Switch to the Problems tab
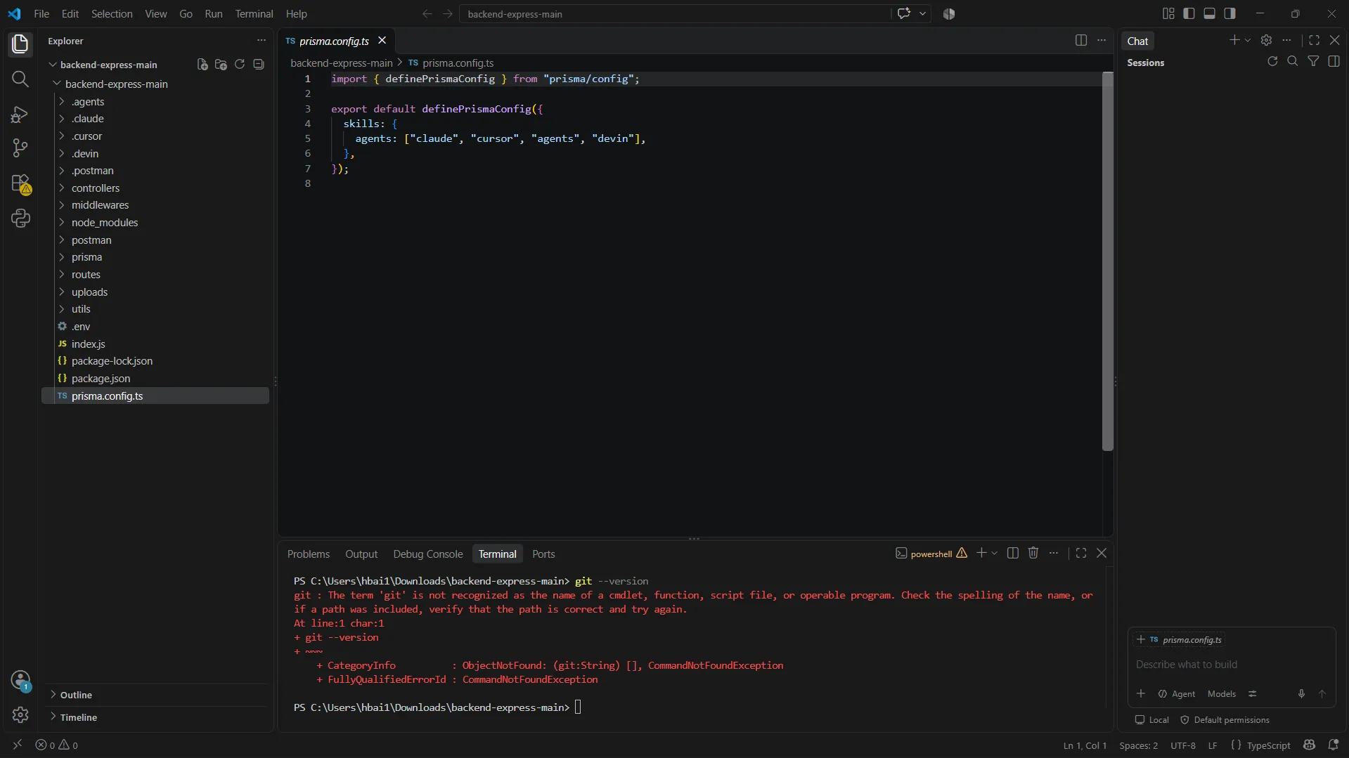This screenshot has width=1349, height=758. click(308, 554)
